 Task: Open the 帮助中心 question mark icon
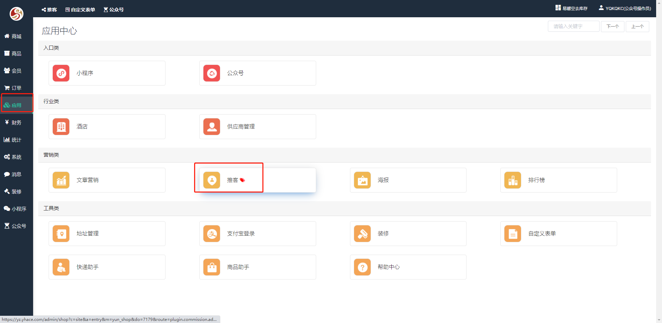pyautogui.click(x=362, y=267)
